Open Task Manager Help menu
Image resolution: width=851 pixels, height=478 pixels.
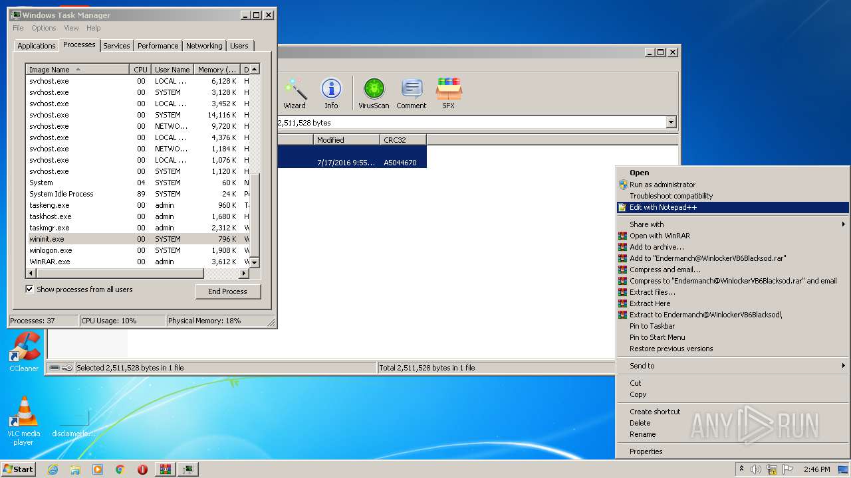94,28
